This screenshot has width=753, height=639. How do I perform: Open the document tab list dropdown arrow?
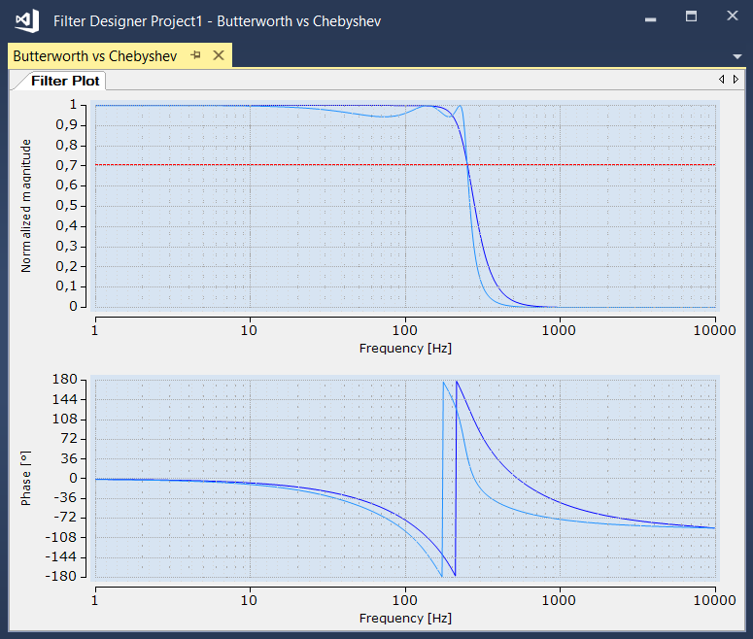point(737,56)
